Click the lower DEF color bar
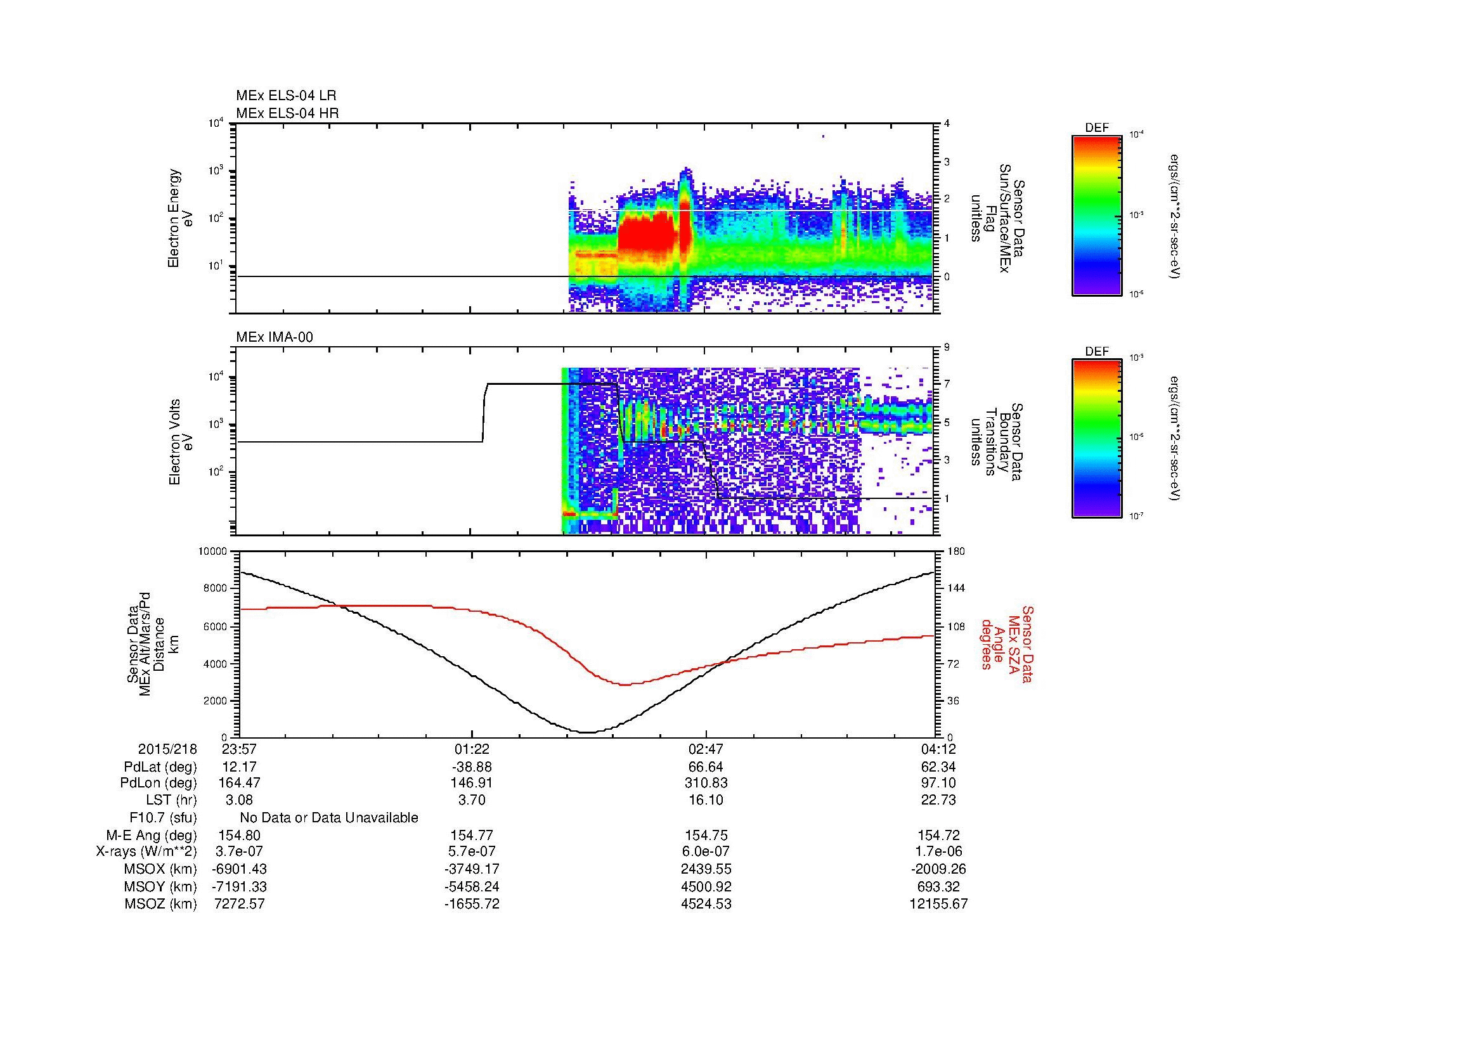1483x1048 pixels. [1097, 439]
